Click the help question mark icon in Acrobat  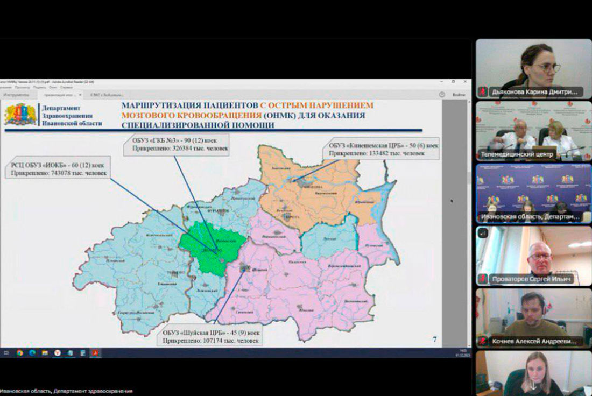click(x=442, y=94)
